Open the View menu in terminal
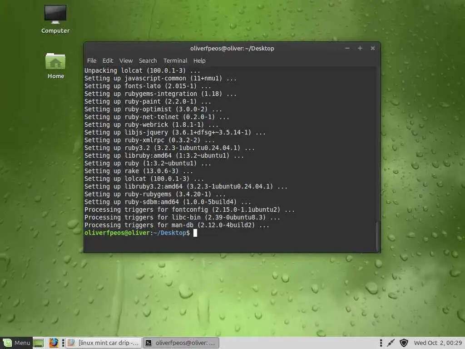465x349 pixels. point(126,60)
